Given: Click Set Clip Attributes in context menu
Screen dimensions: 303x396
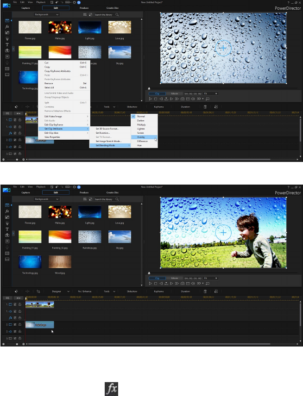Looking at the screenshot, I should (64, 129).
